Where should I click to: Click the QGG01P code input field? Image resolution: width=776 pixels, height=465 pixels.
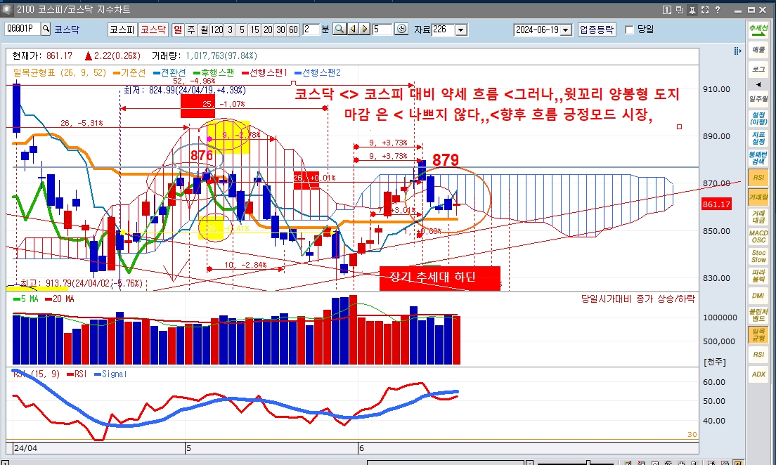22,30
